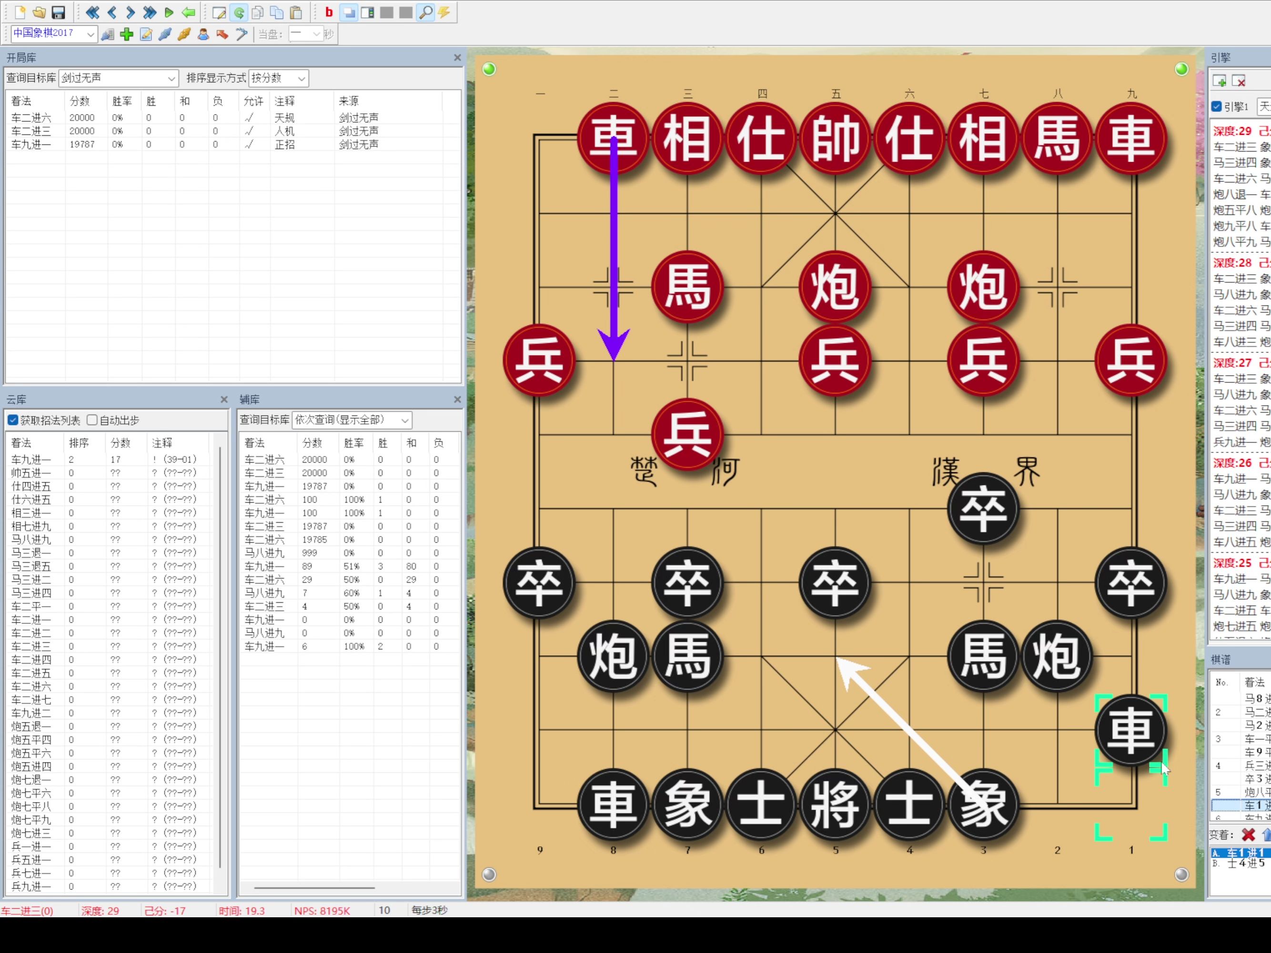Enable 自动出步 checkbox
Image resolution: width=1271 pixels, height=953 pixels.
pos(92,420)
